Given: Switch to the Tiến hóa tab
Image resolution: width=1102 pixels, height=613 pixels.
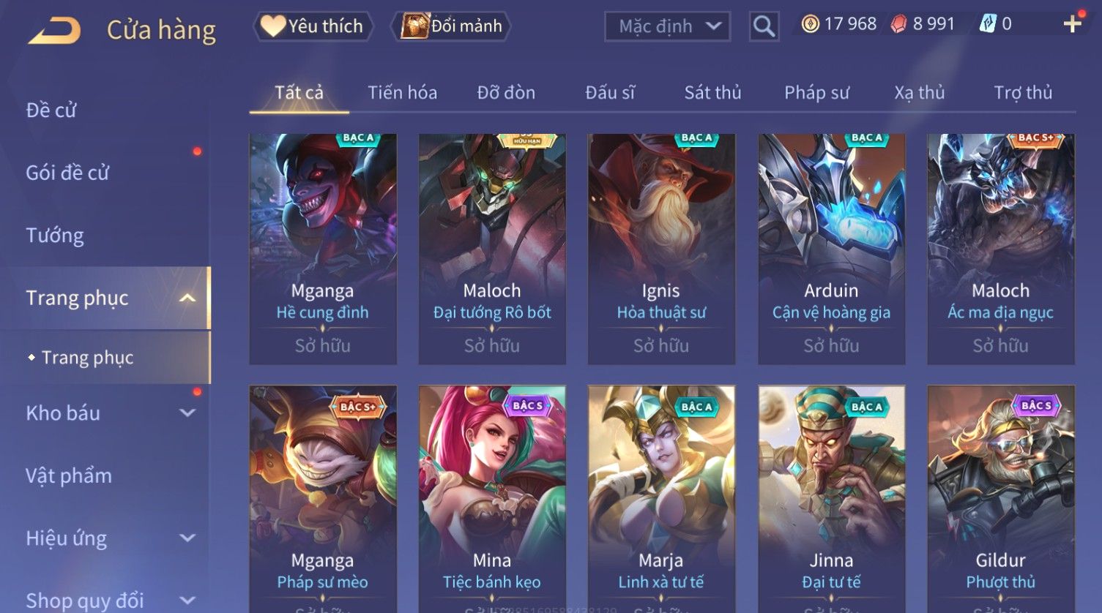Looking at the screenshot, I should (402, 93).
